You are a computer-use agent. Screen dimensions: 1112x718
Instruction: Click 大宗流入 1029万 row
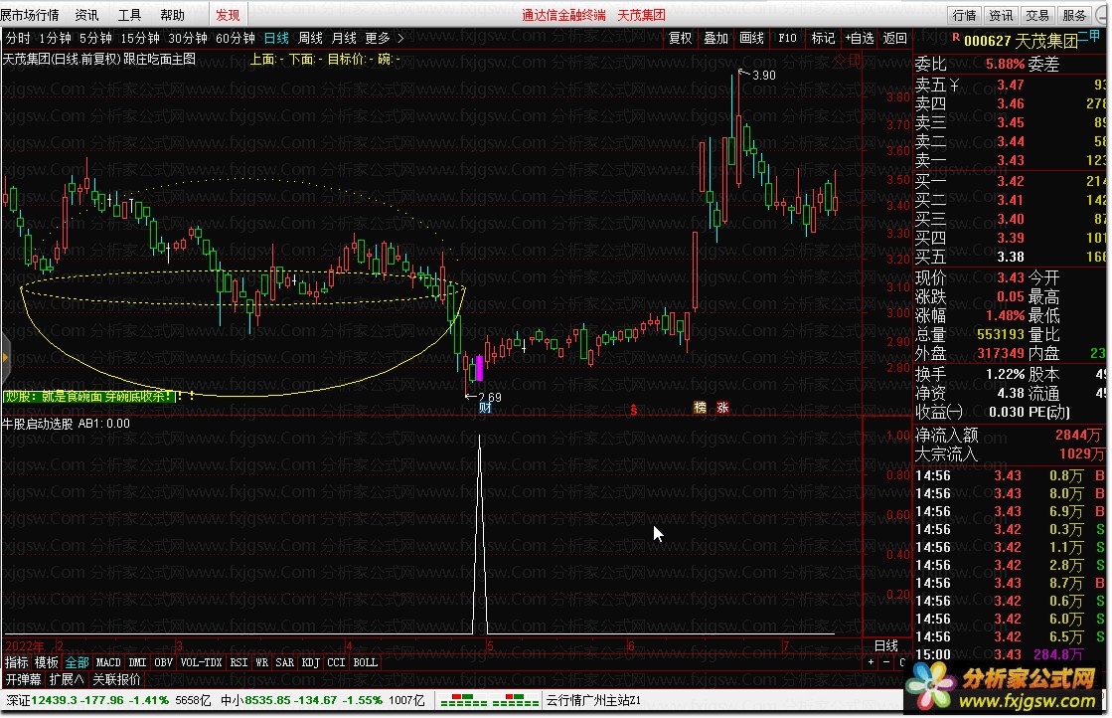pos(1010,454)
